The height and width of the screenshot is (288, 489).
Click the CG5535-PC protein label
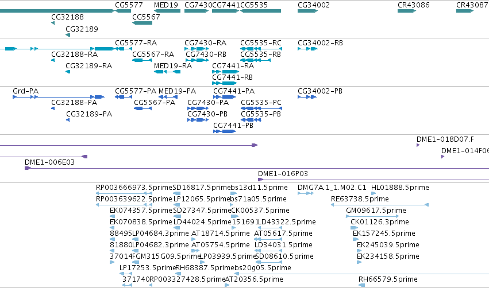[x=261, y=103]
